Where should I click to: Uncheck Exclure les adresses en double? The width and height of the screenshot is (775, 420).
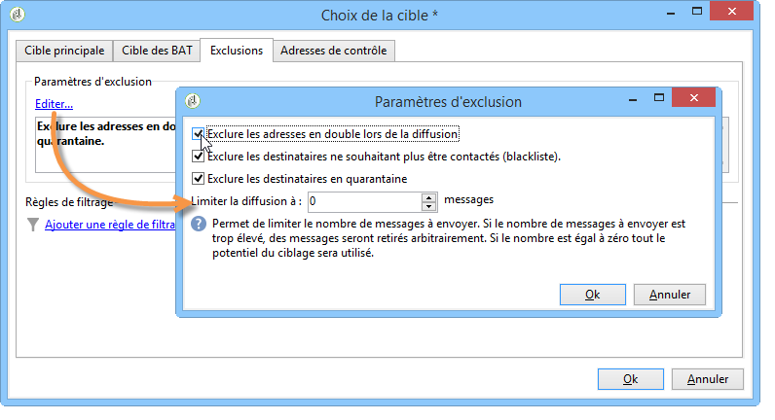click(198, 134)
